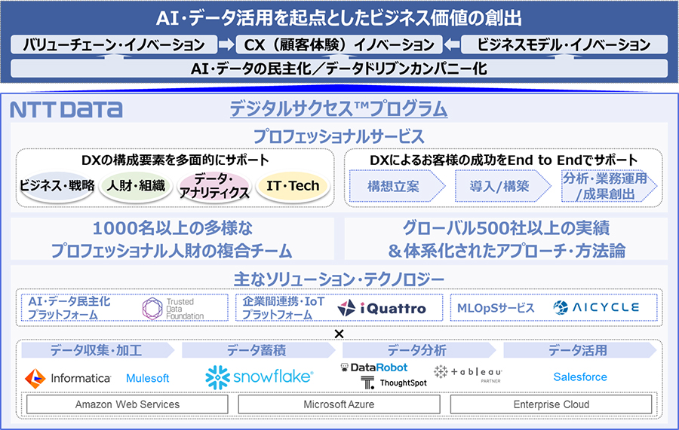Select the データ活用 stage header
This screenshot has height=430, width=679.
580,350
